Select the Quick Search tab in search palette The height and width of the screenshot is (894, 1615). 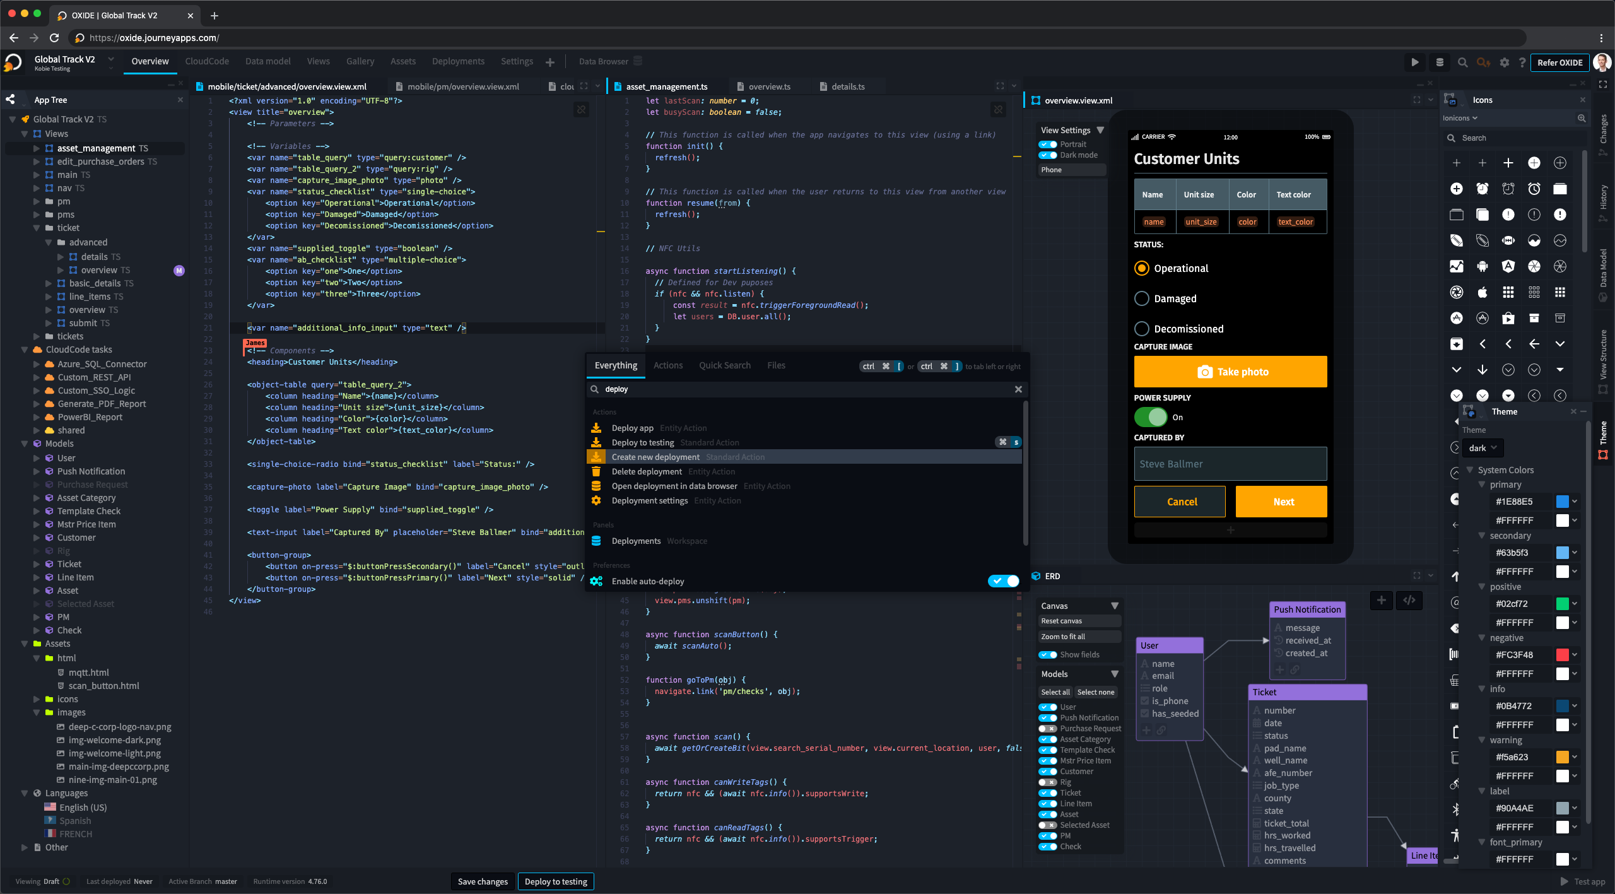pos(724,365)
